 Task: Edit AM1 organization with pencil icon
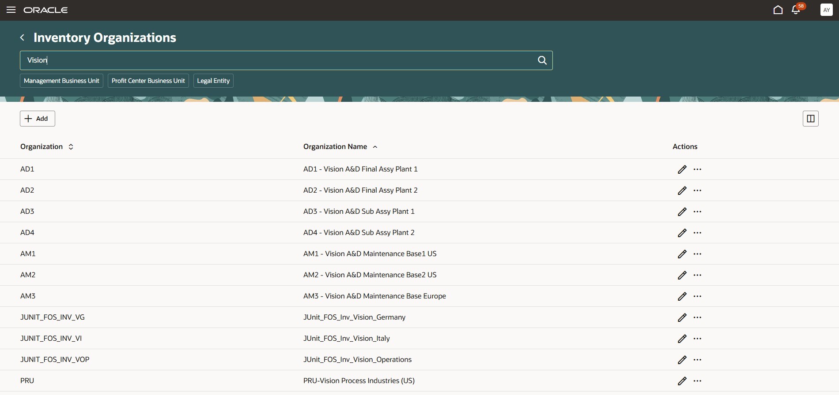pos(682,254)
